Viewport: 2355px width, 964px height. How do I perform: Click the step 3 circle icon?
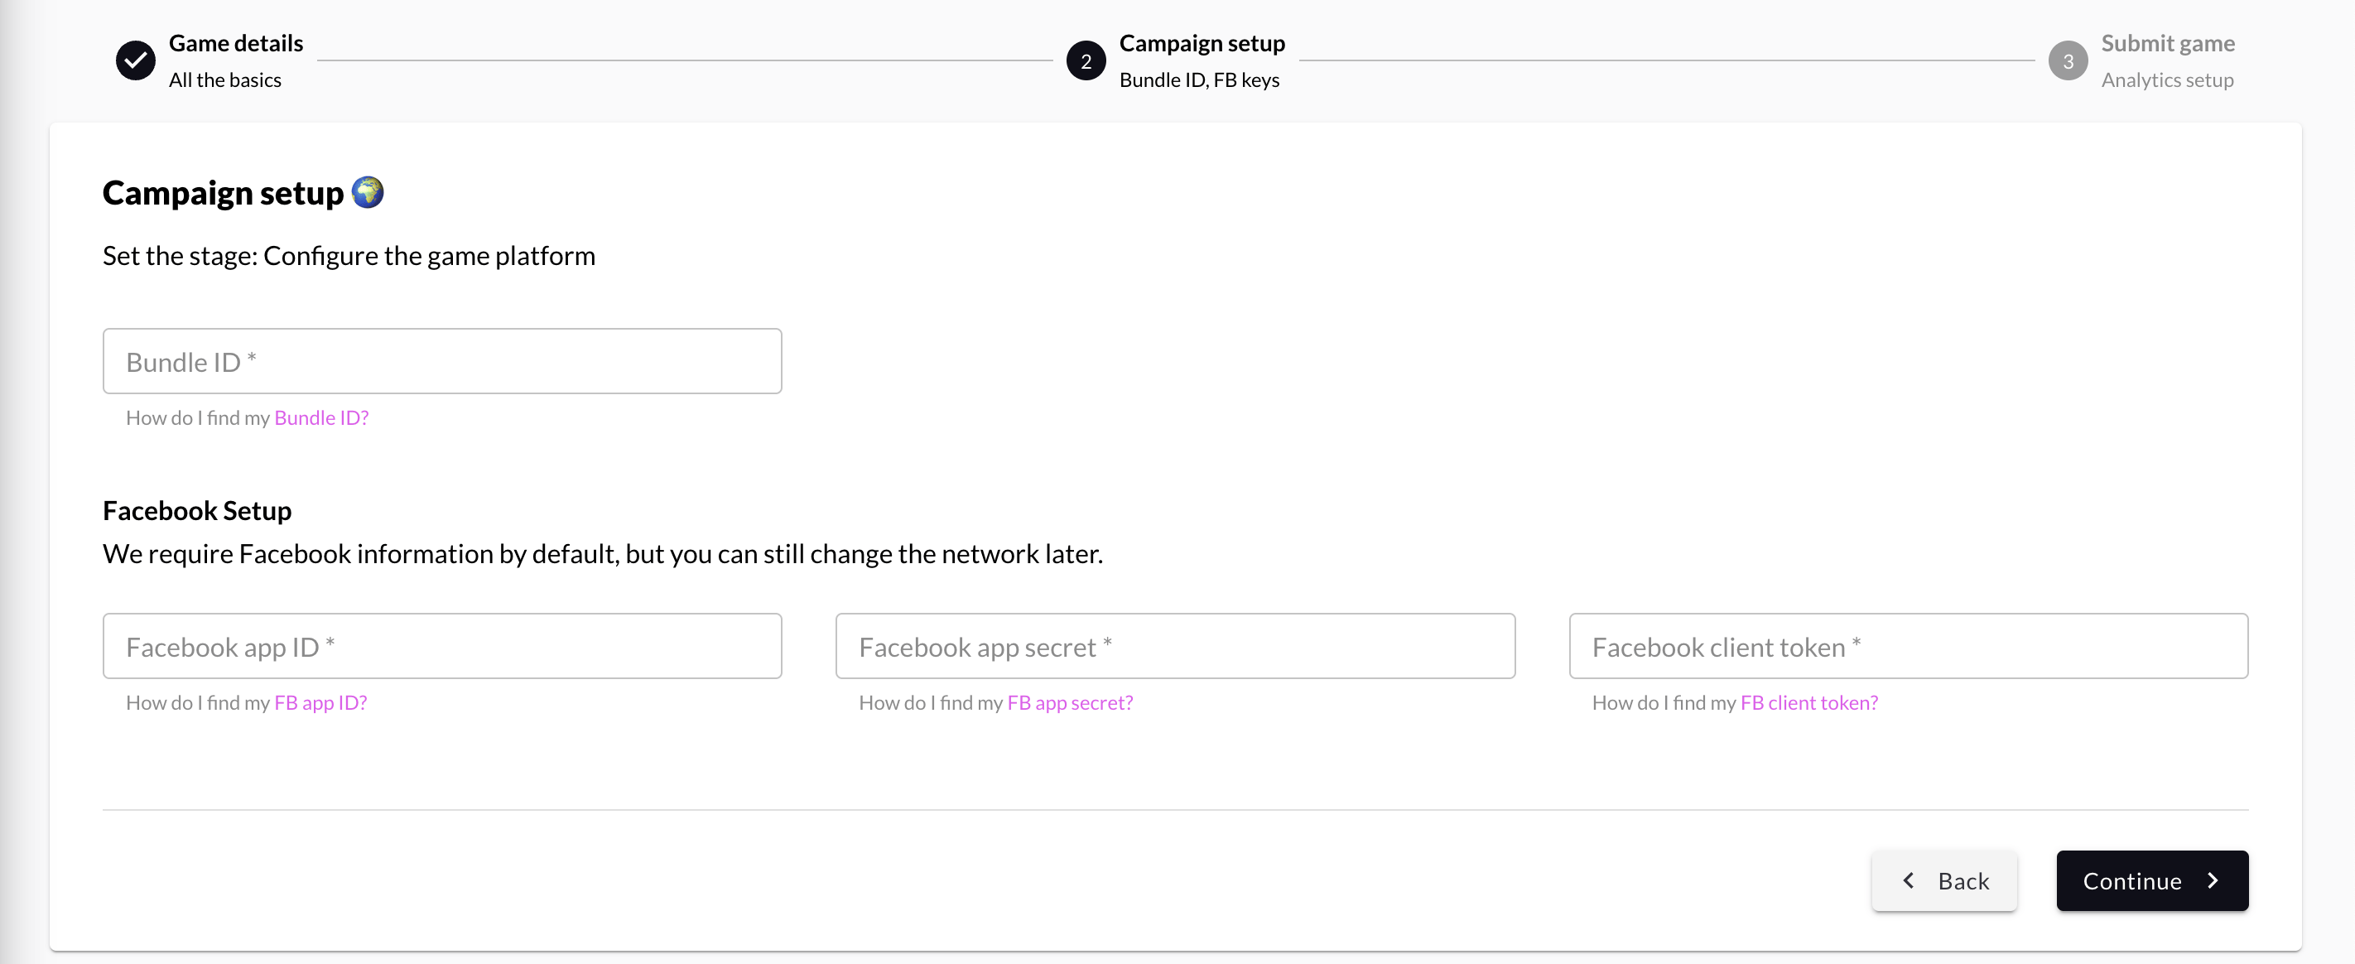[2067, 61]
